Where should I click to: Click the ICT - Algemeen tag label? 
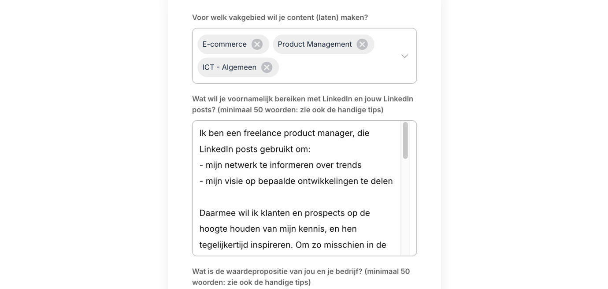click(x=229, y=67)
